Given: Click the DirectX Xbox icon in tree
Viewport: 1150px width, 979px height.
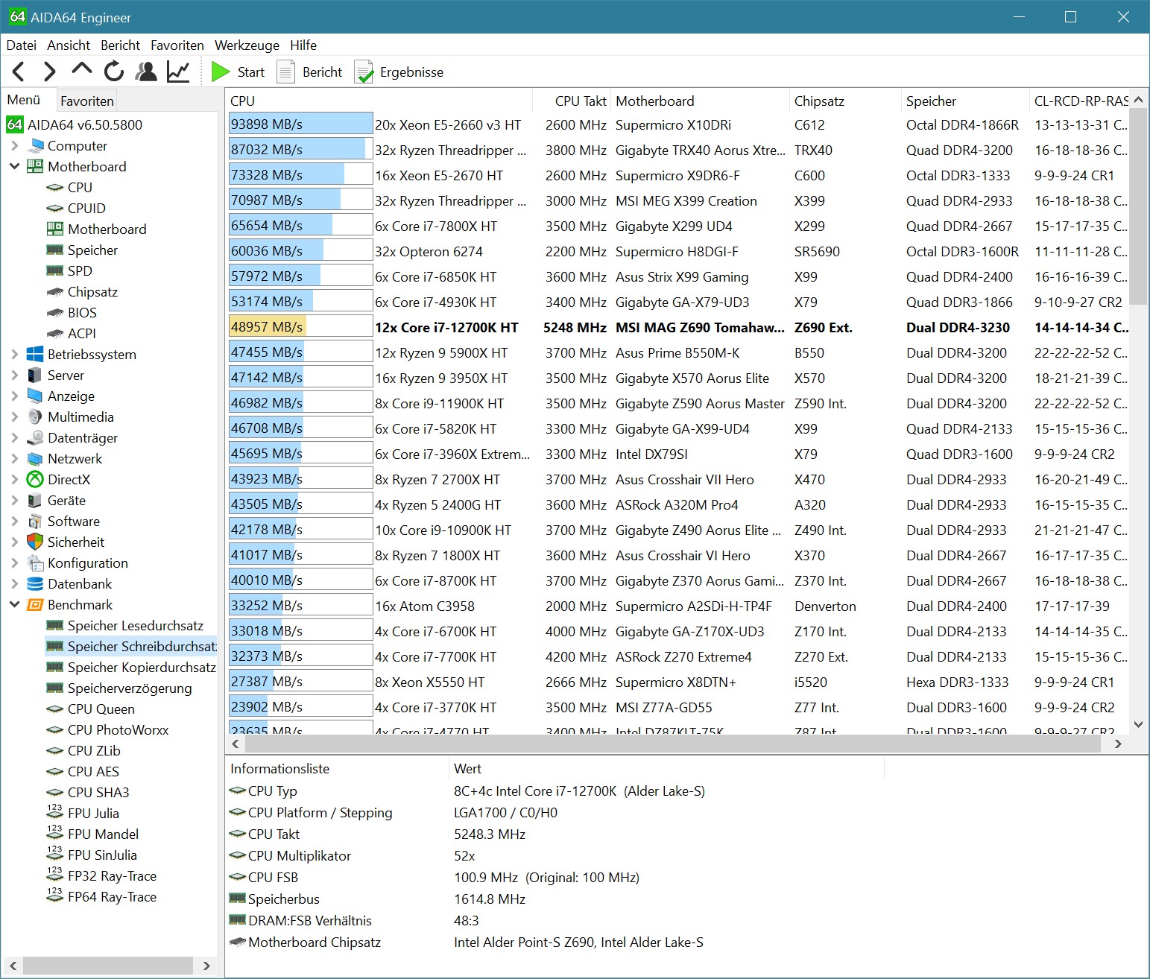Looking at the screenshot, I should pyautogui.click(x=35, y=479).
